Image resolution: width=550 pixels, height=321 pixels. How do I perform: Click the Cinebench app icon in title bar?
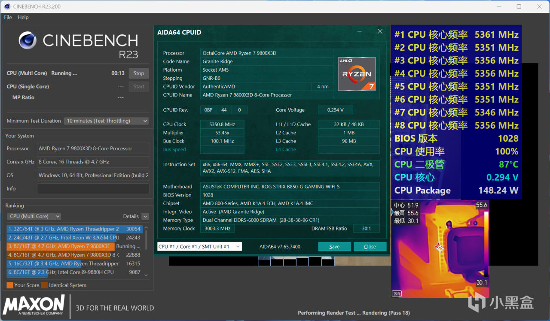7,6
